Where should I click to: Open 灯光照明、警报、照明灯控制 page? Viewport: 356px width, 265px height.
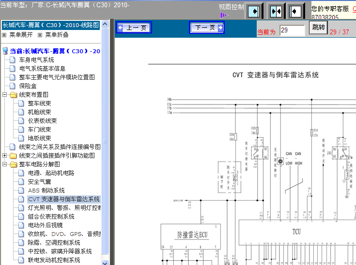[64, 207]
